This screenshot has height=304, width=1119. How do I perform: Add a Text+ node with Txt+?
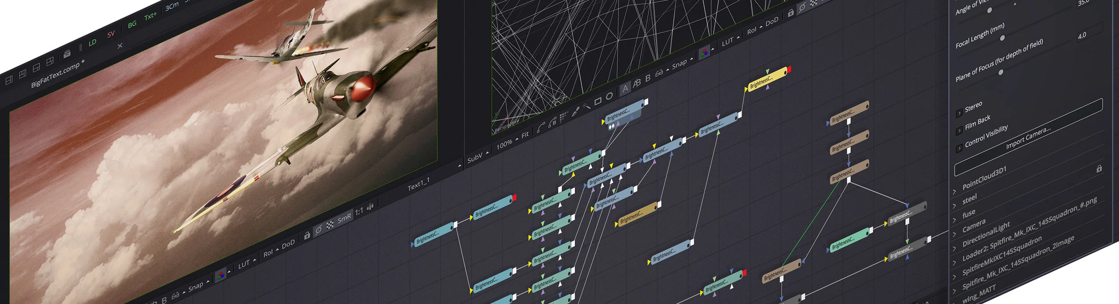coord(150,17)
